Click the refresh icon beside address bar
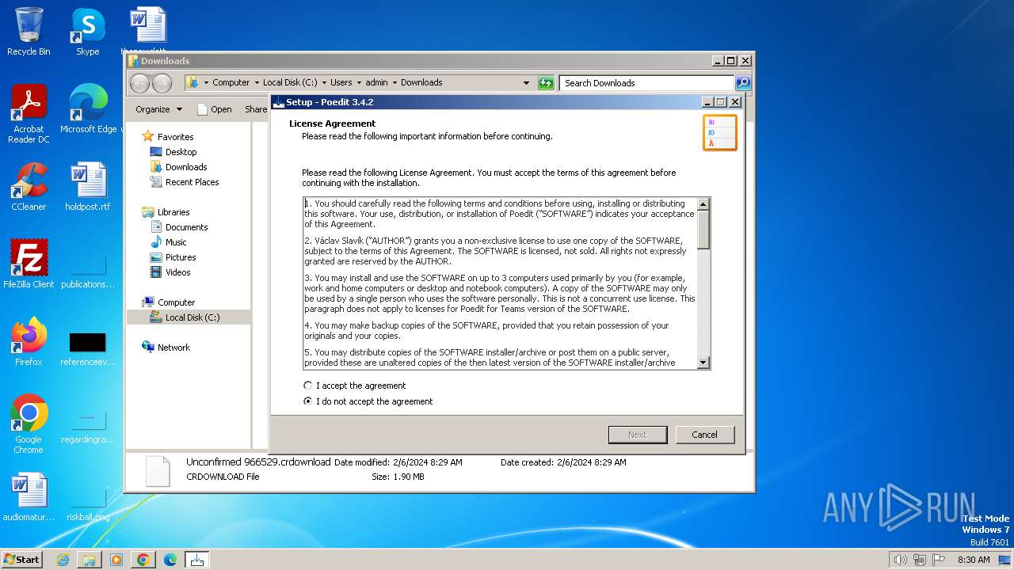Viewport: 1014px width, 570px height. (546, 82)
